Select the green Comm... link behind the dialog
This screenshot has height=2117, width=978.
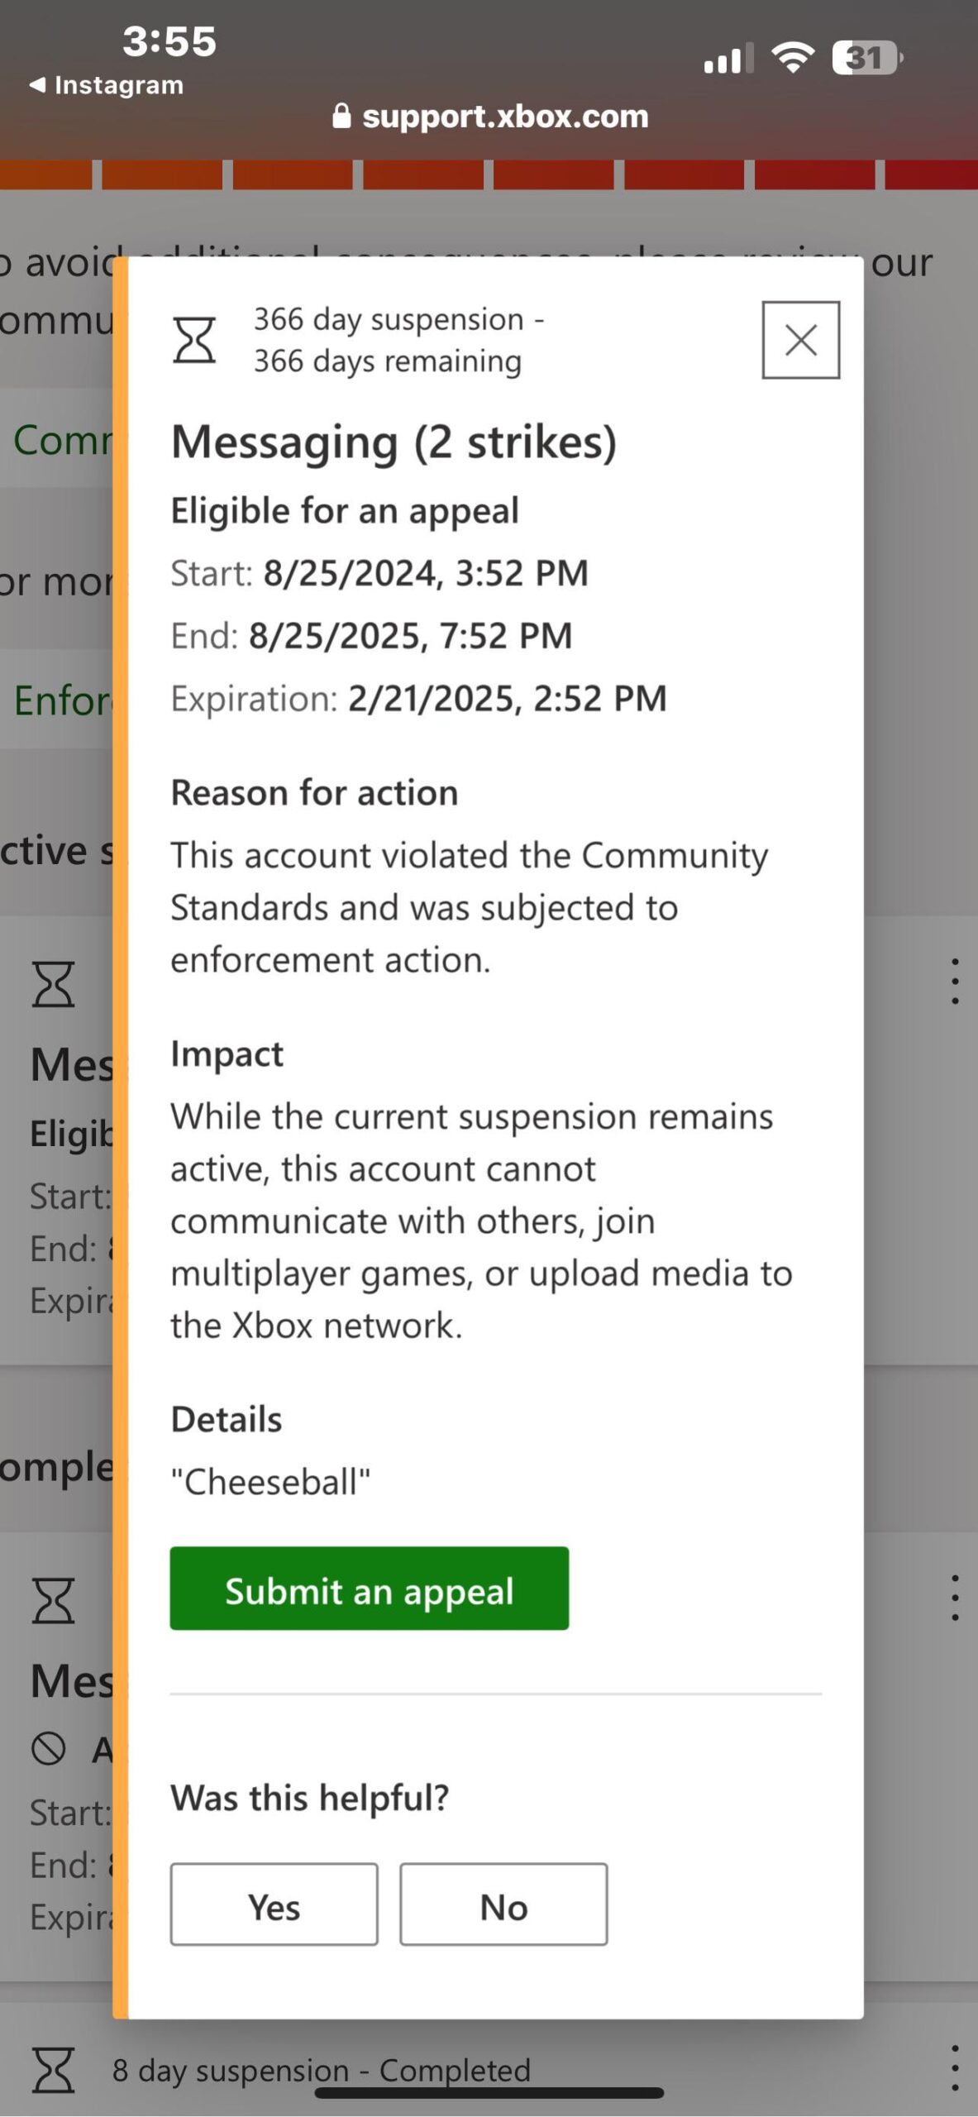(x=63, y=439)
